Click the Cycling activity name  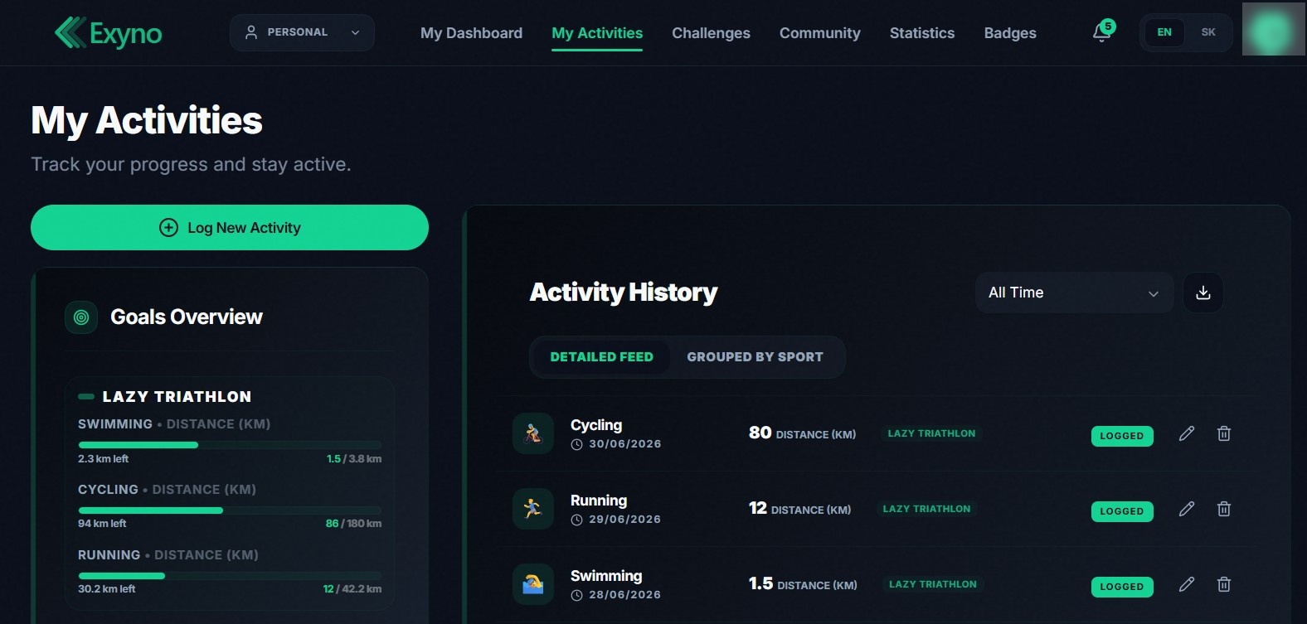[596, 425]
